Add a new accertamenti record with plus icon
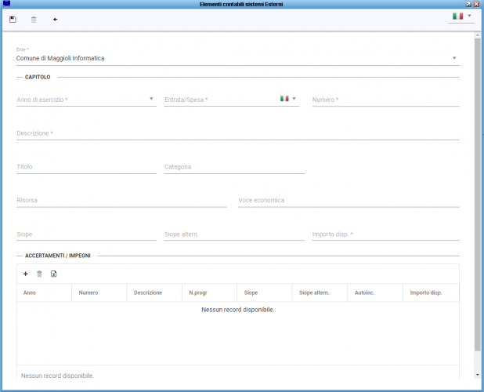The width and height of the screenshot is (484, 392). pos(25,274)
